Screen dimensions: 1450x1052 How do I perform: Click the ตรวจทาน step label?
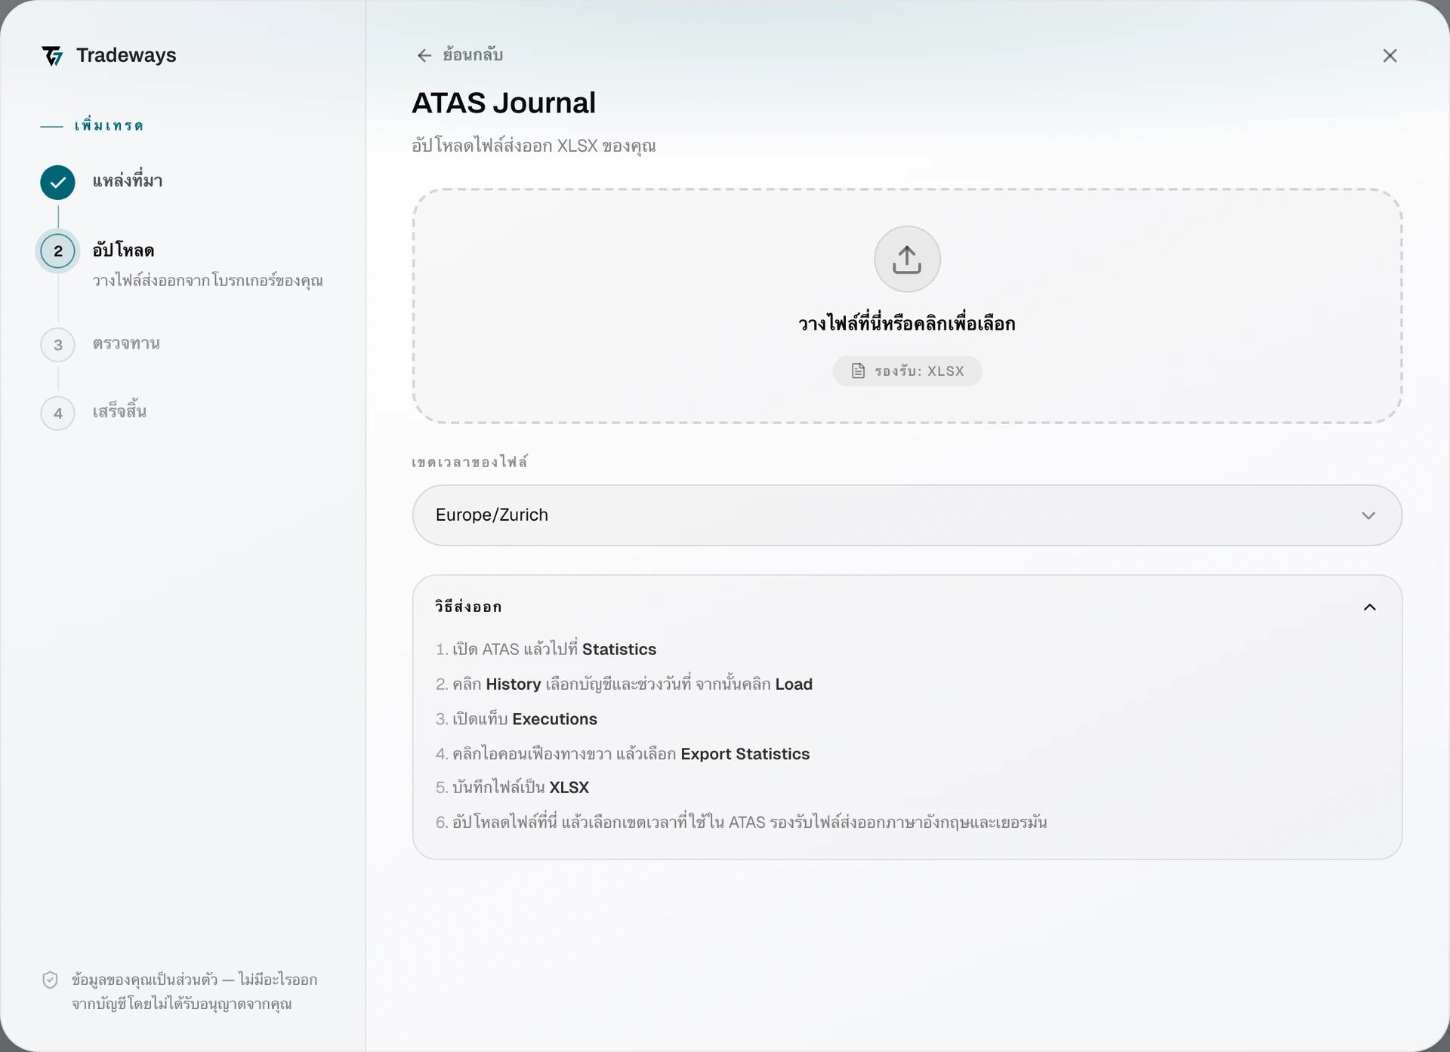126,344
